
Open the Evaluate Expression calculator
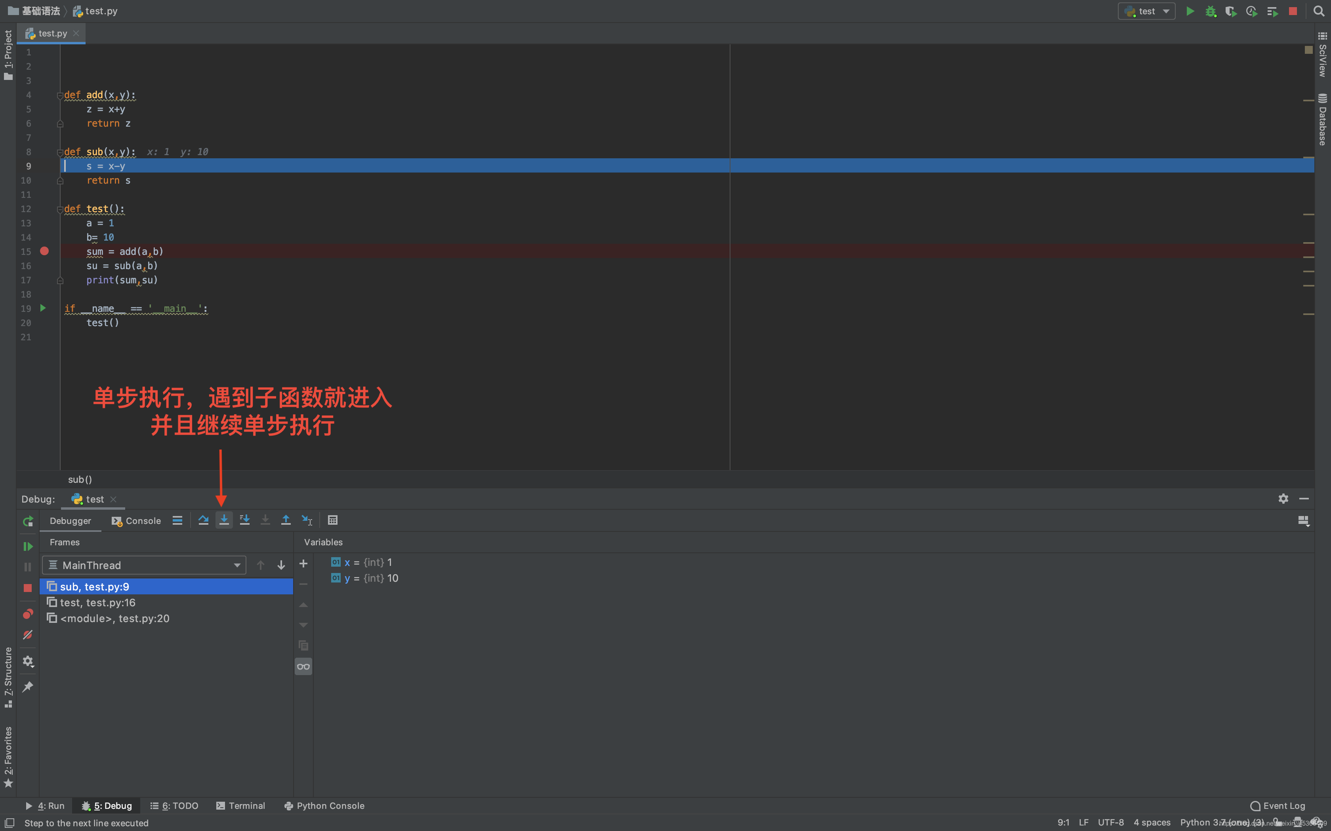pyautogui.click(x=333, y=520)
